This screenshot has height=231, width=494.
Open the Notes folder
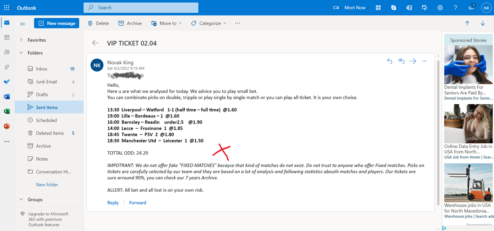pyautogui.click(x=49, y=159)
